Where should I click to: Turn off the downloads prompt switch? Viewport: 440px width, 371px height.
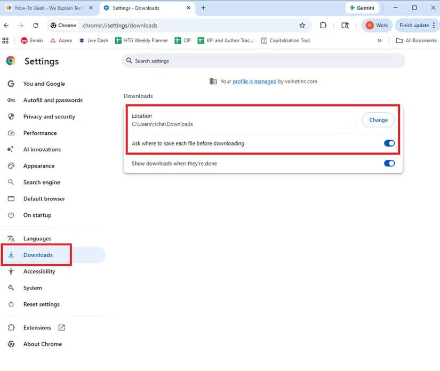click(389, 143)
